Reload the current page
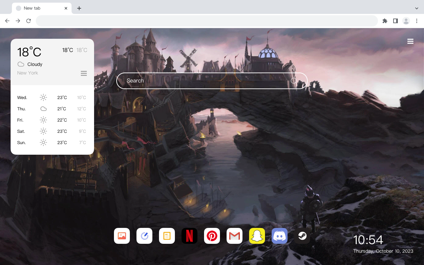Image resolution: width=424 pixels, height=265 pixels. point(28,21)
